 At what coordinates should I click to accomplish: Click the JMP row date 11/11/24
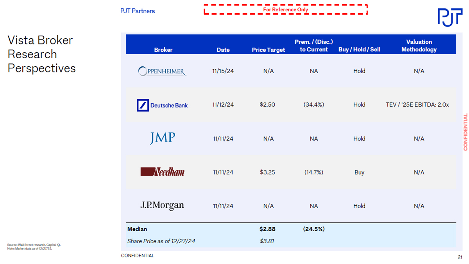coord(223,138)
